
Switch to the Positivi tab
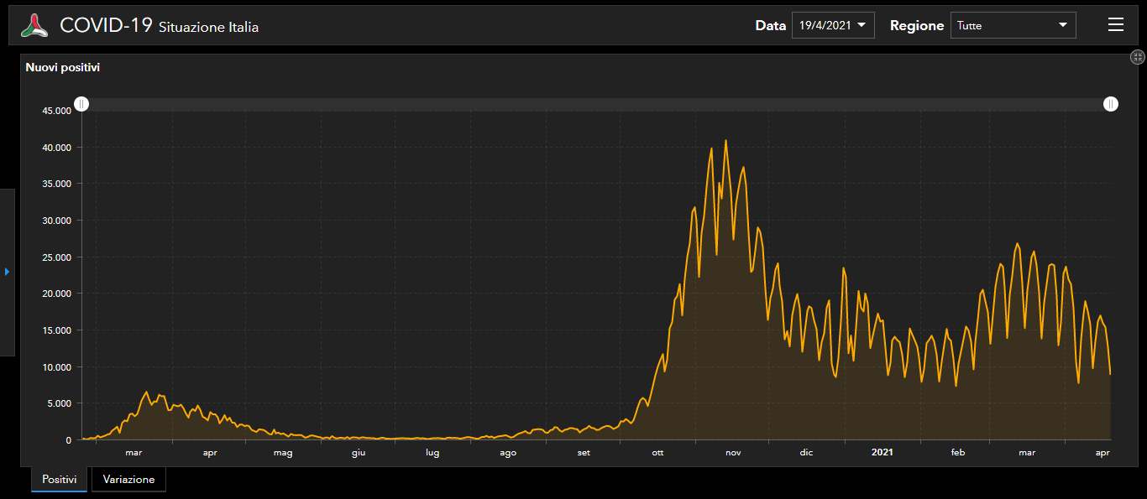tap(59, 479)
